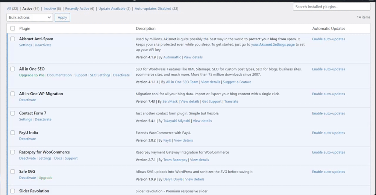The image size is (376, 195).
Task: Deactivate Contact Form 7 plugin
Action: pos(43,119)
